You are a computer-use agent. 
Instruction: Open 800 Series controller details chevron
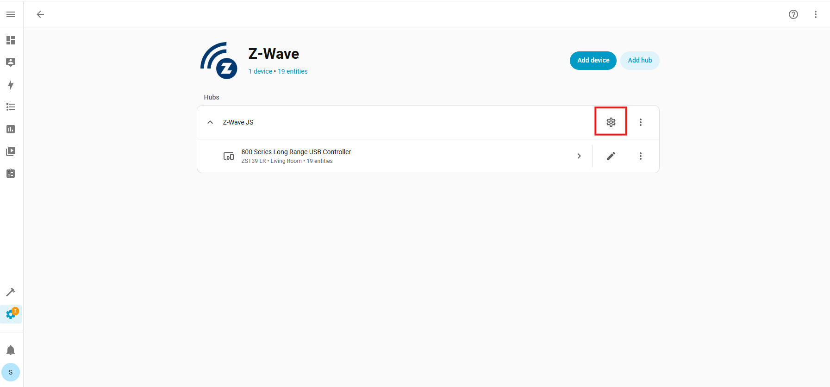tap(579, 156)
